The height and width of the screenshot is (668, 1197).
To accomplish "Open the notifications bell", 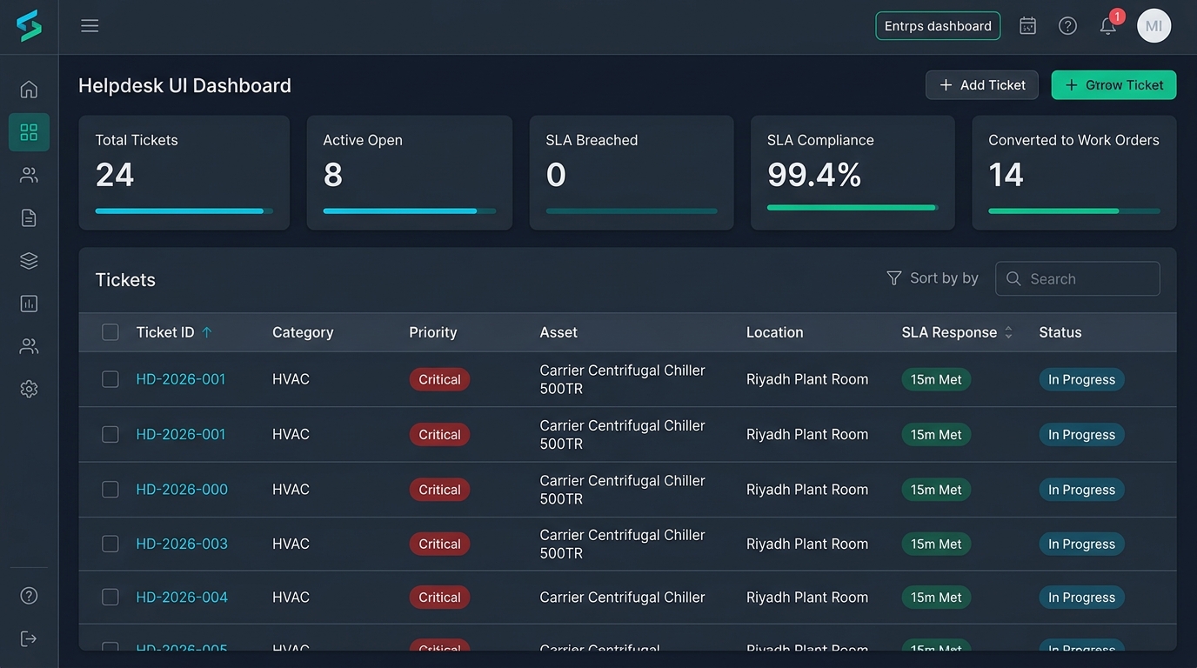I will coord(1108,26).
